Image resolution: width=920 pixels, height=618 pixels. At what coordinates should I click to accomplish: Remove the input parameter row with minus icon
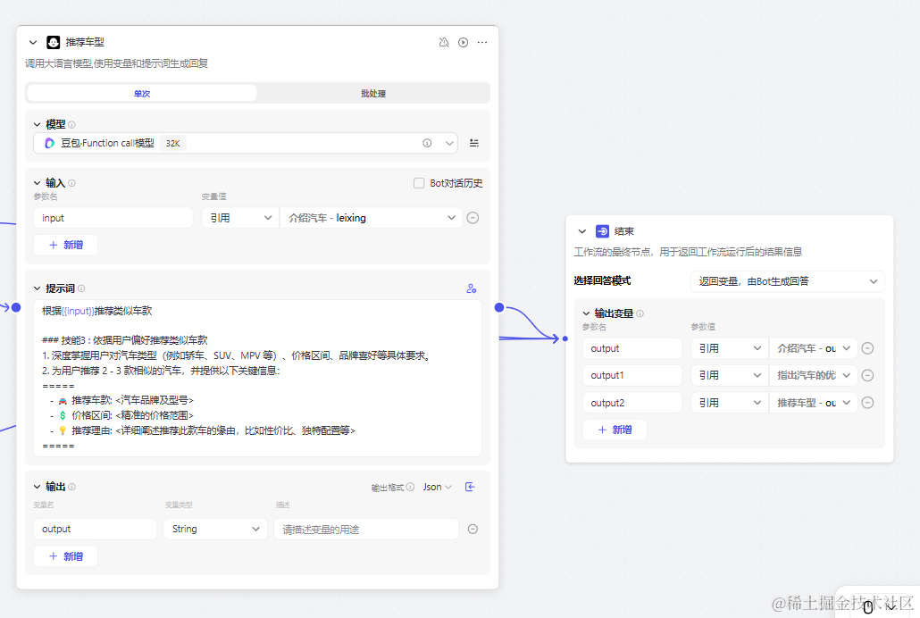click(x=473, y=218)
